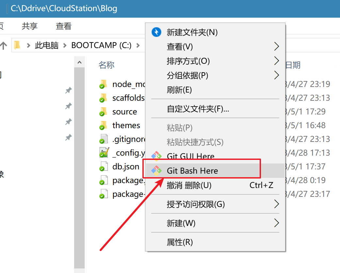Click 此电脑 in the address breadcrumb
Image resolution: width=340 pixels, height=273 pixels.
[47, 45]
